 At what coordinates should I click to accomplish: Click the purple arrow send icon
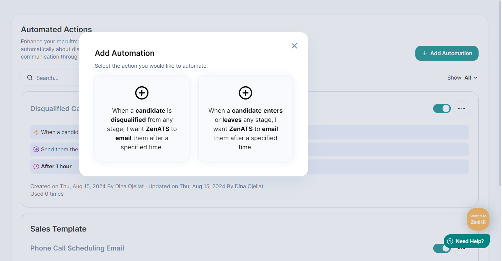coord(36,149)
